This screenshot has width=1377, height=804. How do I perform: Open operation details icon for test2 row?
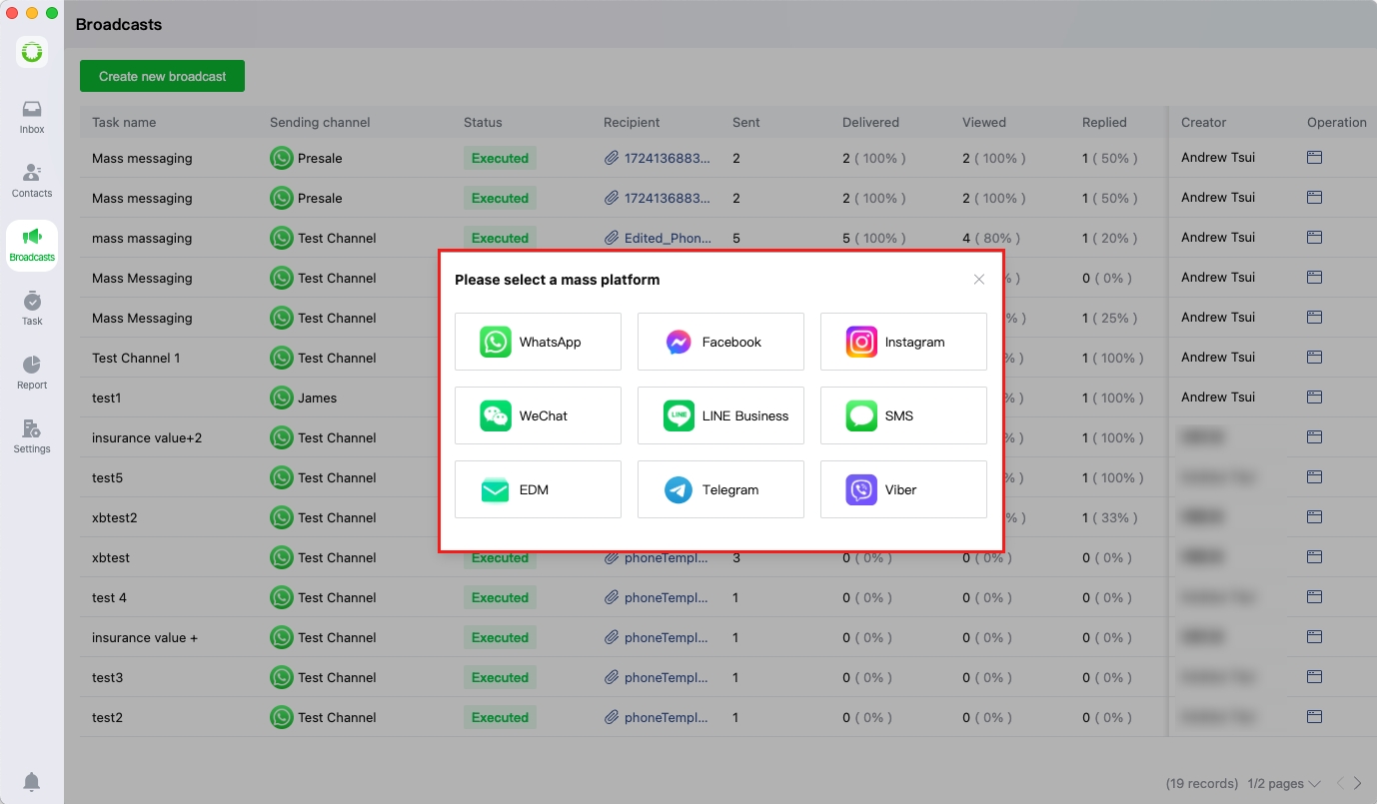coord(1314,717)
